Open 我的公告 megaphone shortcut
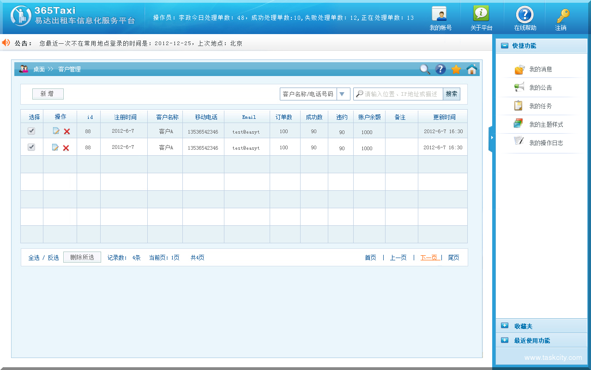 (x=533, y=88)
